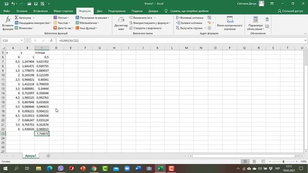Image resolution: width=308 pixels, height=173 pixels.
Task: Select cell C23 containing 7,758671
Action: [42, 134]
